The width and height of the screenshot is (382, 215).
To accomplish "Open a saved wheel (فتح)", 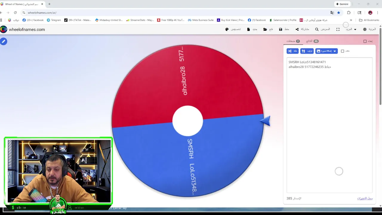I will pos(268,29).
